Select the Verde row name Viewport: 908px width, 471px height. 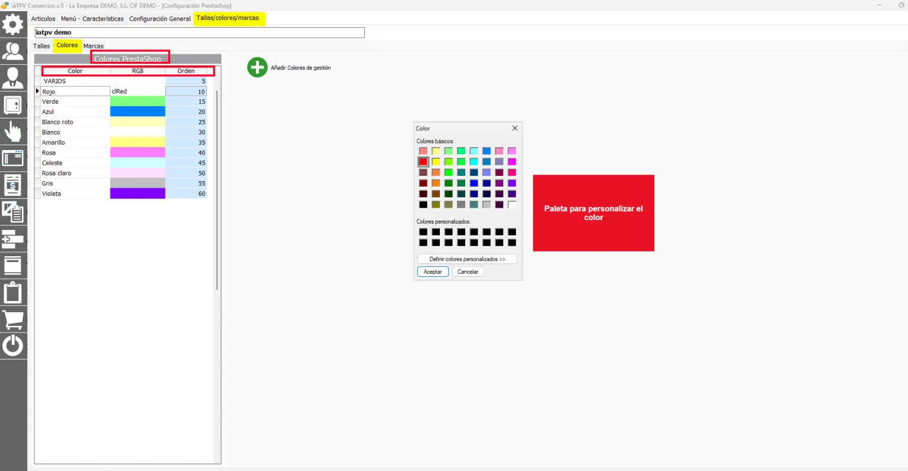[x=50, y=102]
